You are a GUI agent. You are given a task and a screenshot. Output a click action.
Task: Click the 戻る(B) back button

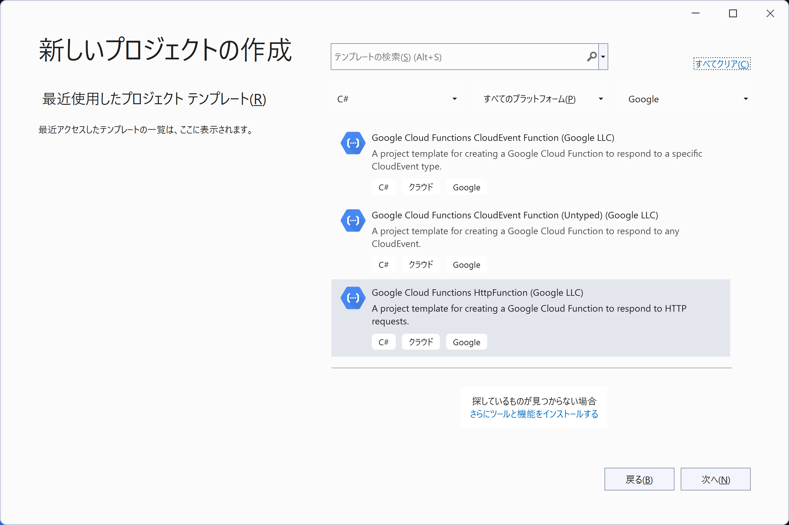point(639,479)
